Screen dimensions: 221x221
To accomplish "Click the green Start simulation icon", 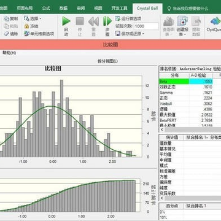I will pyautogui.click(x=66, y=21).
